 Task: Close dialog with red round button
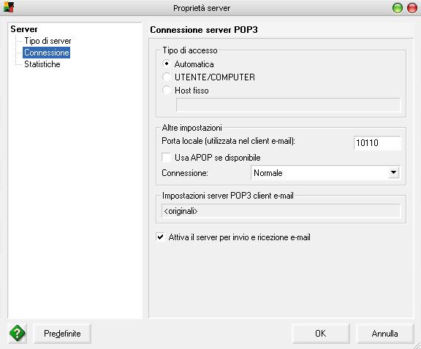(x=412, y=8)
